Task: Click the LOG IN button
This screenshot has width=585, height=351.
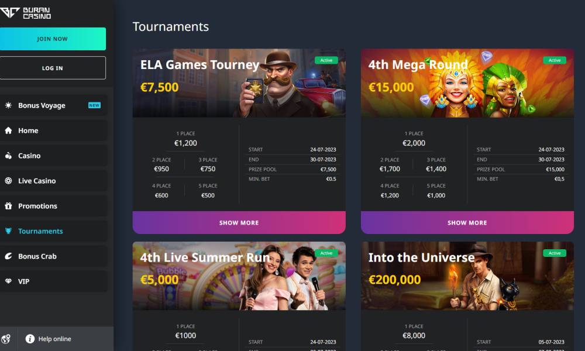Action: click(53, 68)
